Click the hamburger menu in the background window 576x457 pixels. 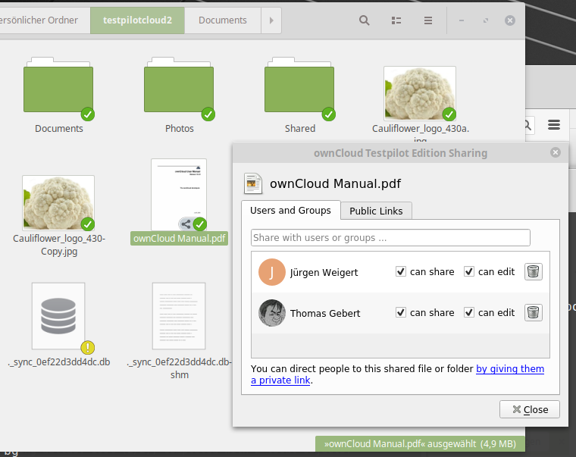(554, 125)
